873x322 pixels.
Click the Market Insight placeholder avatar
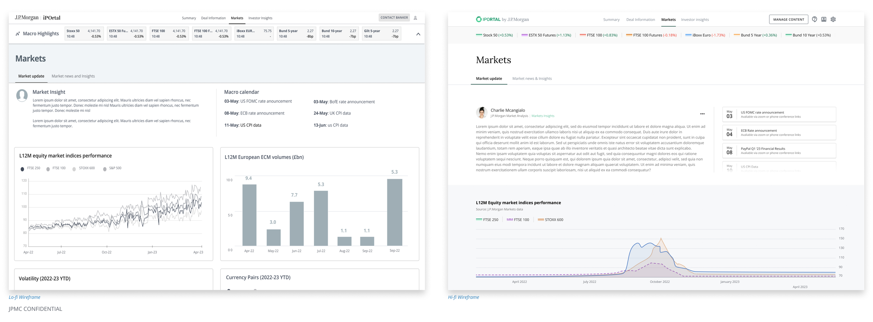coord(22,95)
